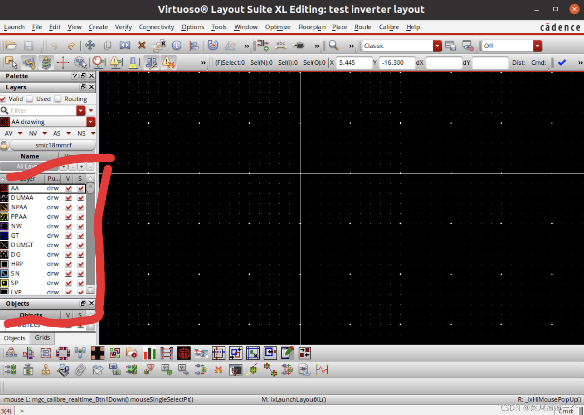
Task: Click the layer Filter search field
Action: pos(43,110)
